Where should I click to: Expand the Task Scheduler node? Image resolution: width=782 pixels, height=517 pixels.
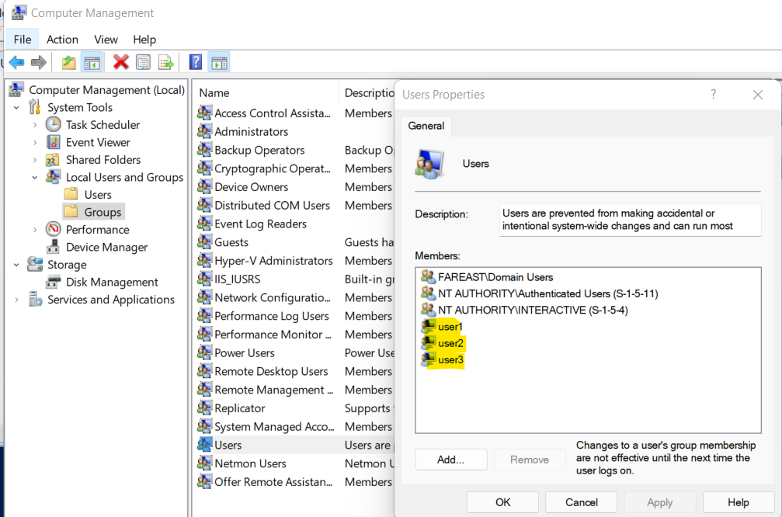[x=35, y=125]
